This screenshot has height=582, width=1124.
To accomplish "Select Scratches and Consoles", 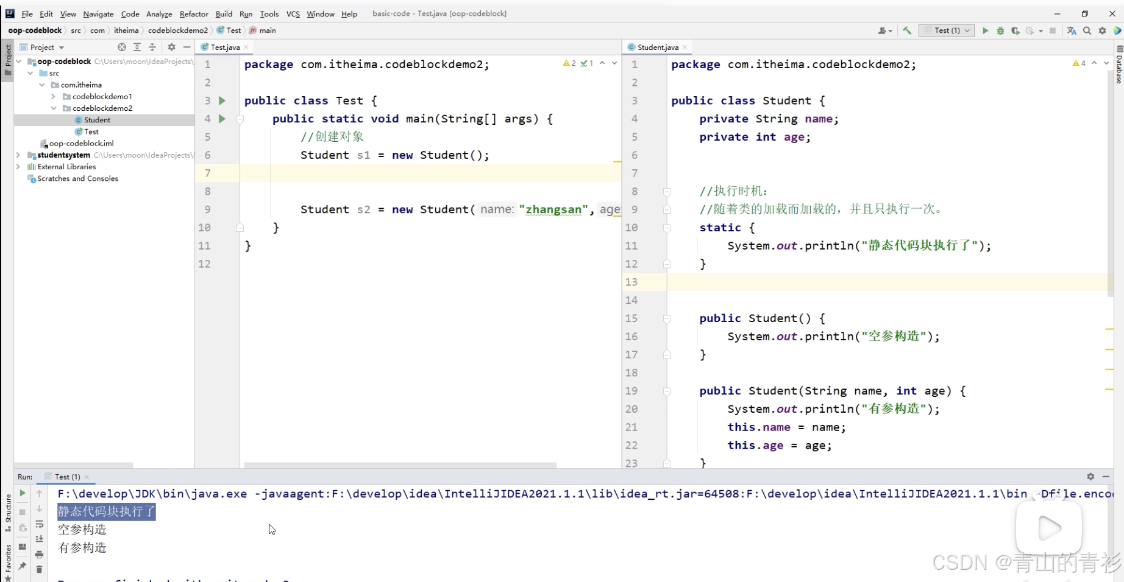I will (x=77, y=178).
